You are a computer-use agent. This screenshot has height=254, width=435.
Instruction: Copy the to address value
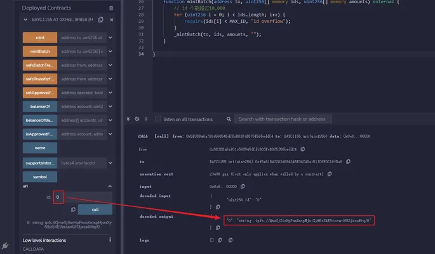[348, 161]
